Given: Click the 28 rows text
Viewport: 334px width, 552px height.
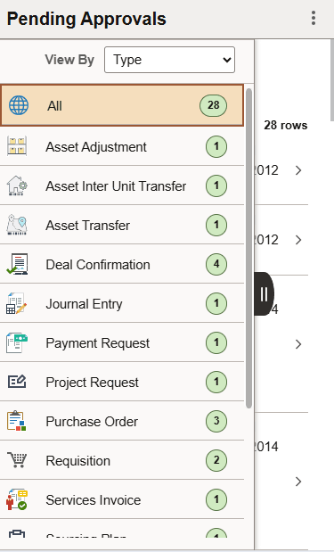Looking at the screenshot, I should [286, 126].
